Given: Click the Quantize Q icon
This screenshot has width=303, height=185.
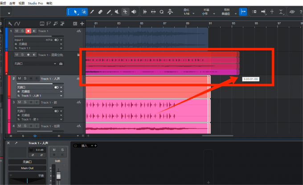Looking at the screenshot, I should (x=162, y=12).
